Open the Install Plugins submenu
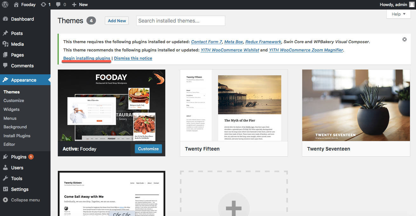Image resolution: width=416 pixels, height=216 pixels. point(17,136)
